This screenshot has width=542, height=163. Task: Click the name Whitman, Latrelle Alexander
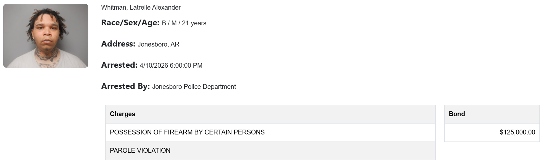pos(141,7)
